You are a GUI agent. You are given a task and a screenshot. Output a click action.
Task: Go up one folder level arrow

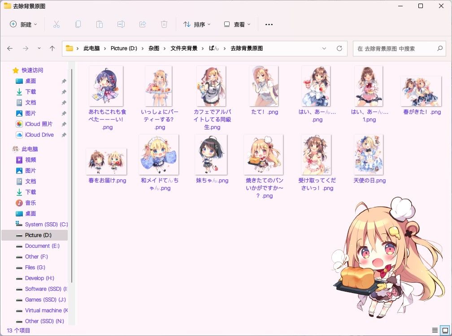tap(52, 48)
